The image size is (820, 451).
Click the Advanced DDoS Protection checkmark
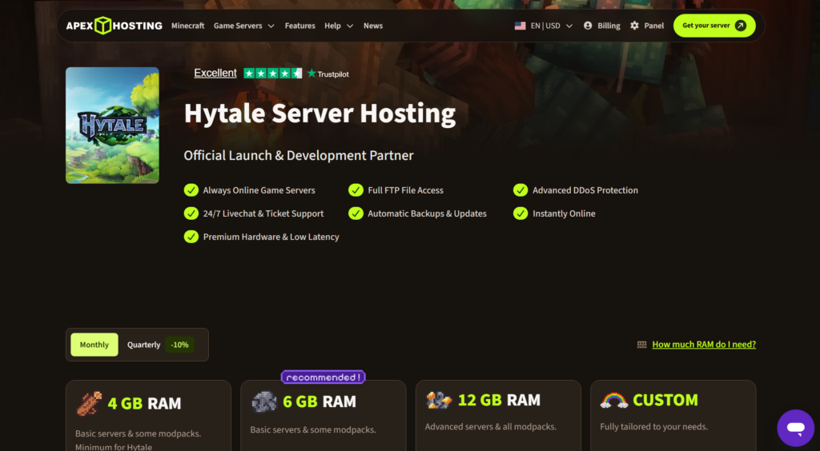pyautogui.click(x=521, y=190)
